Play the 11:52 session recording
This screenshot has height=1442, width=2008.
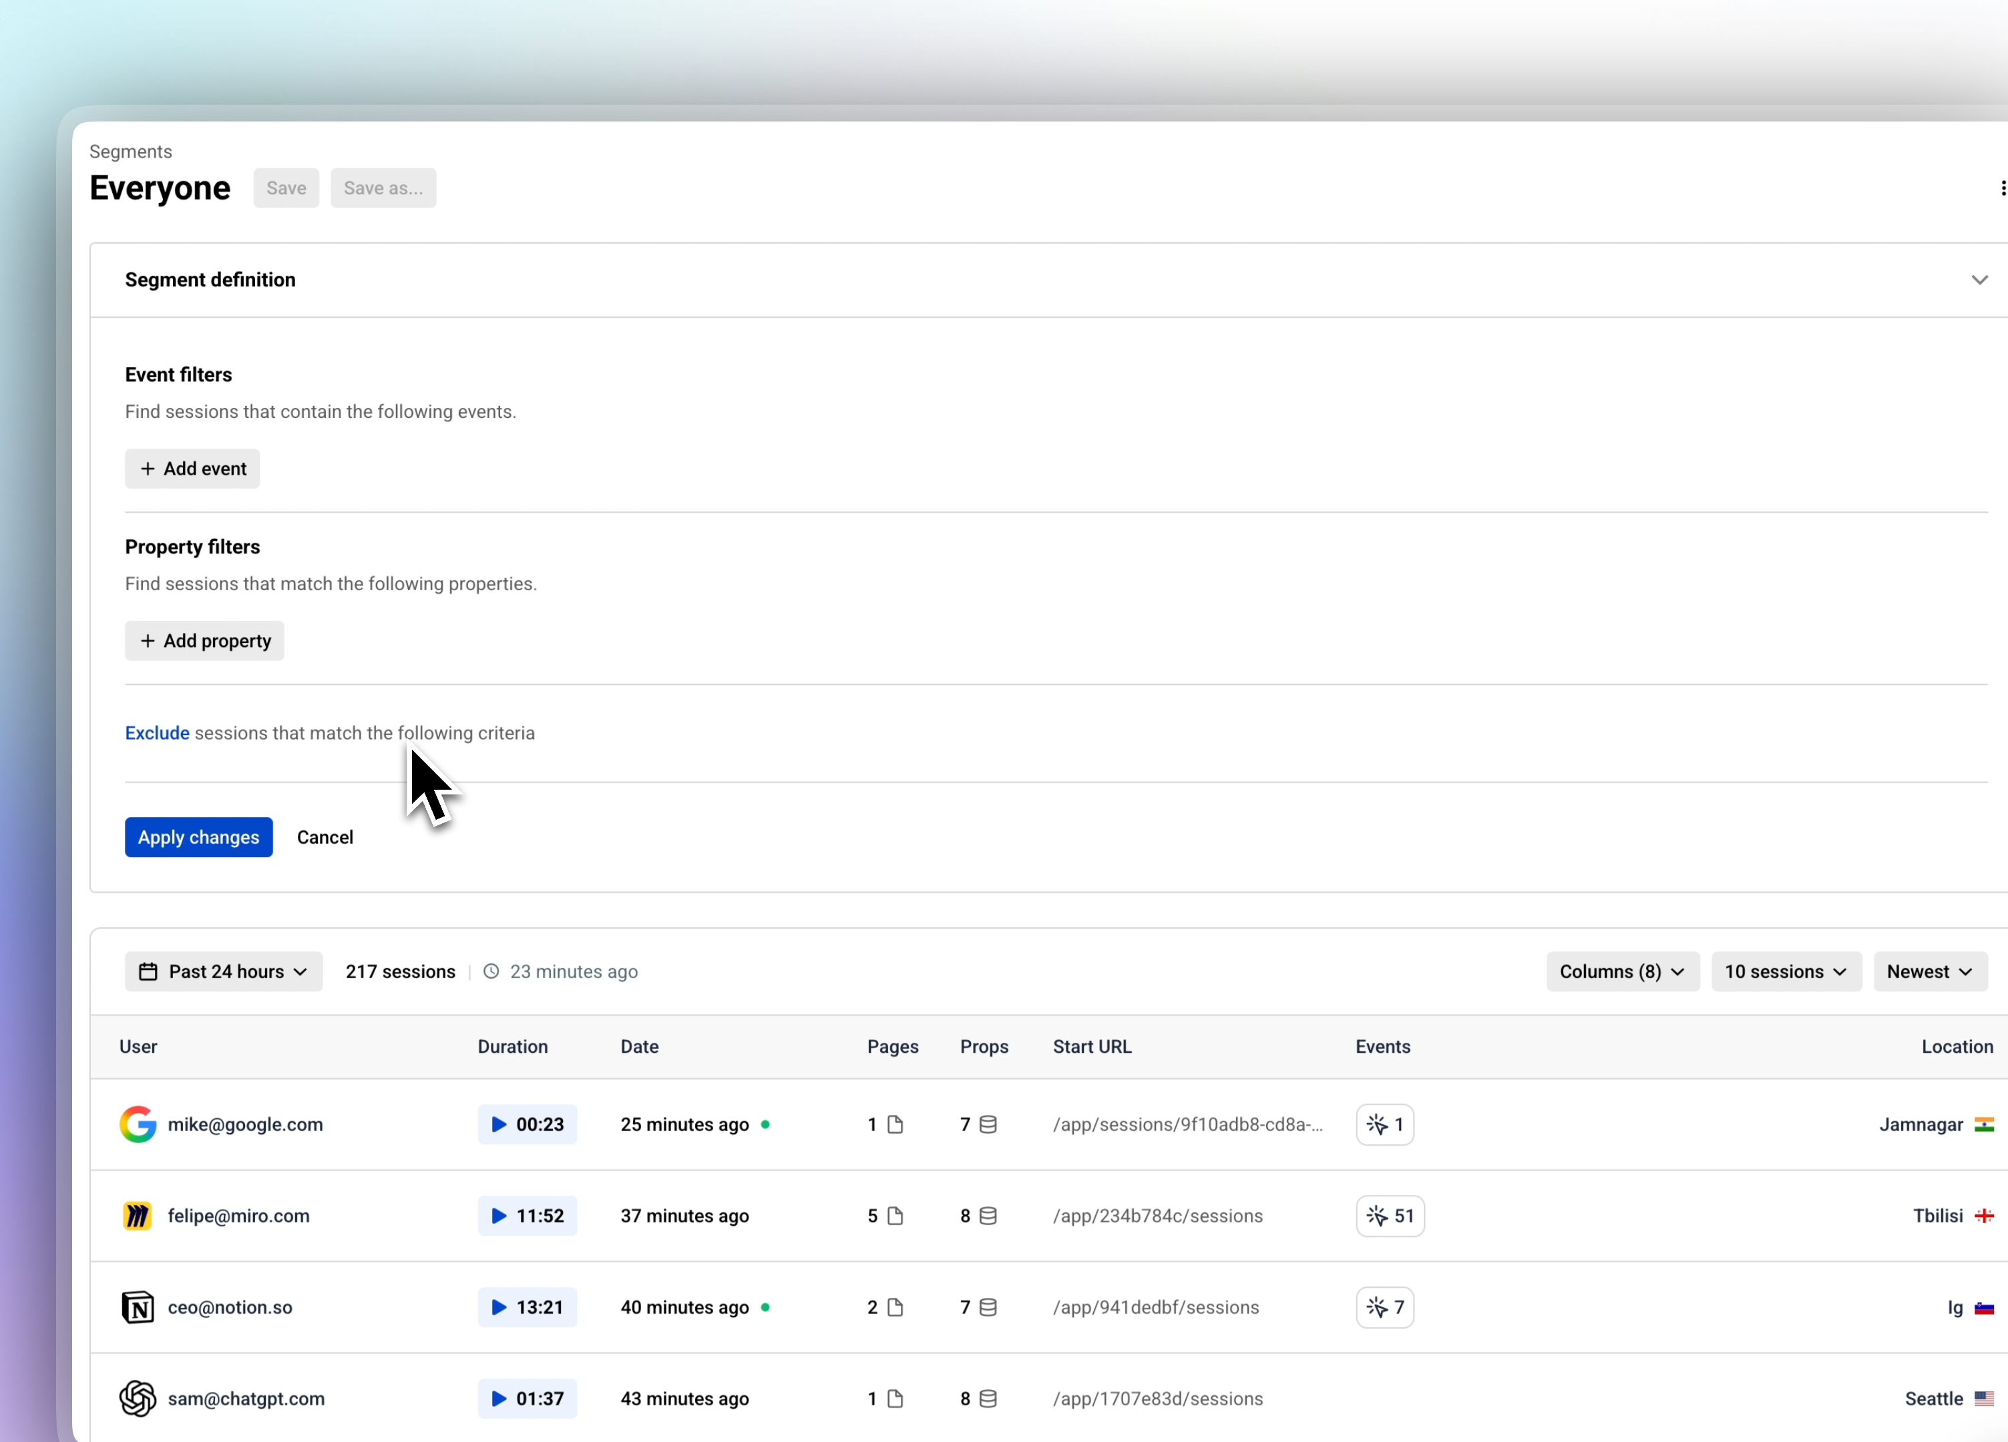(528, 1216)
